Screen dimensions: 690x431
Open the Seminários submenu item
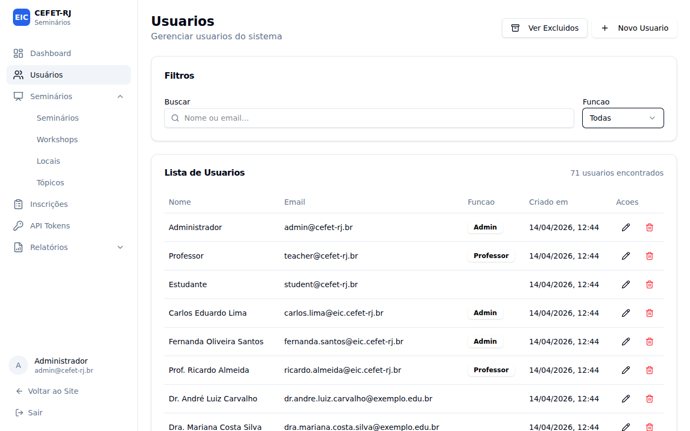click(x=58, y=118)
